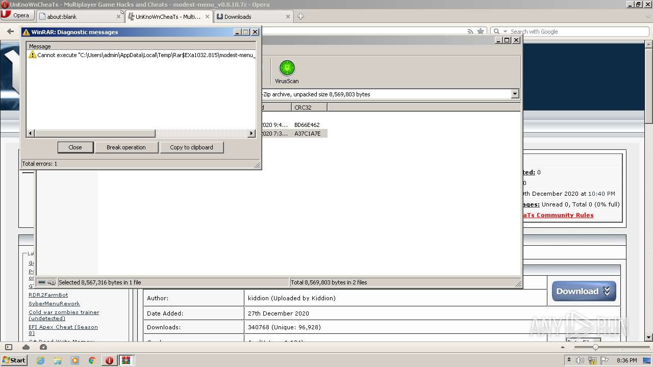Image resolution: width=653 pixels, height=367 pixels.
Task: Open a new browser tab
Action: pos(300,16)
